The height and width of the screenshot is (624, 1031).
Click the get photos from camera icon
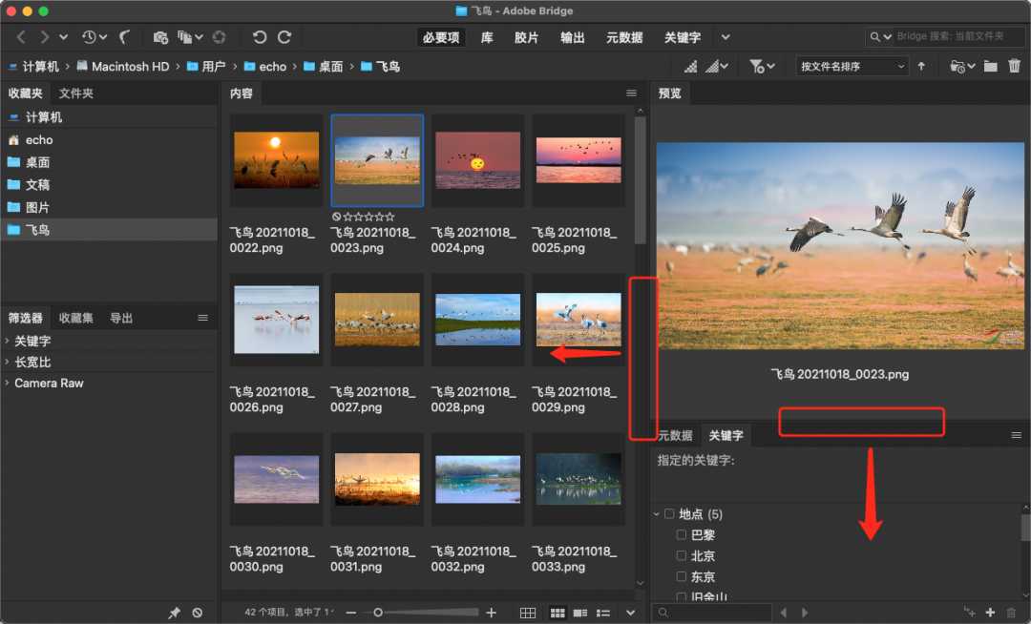[x=160, y=37]
